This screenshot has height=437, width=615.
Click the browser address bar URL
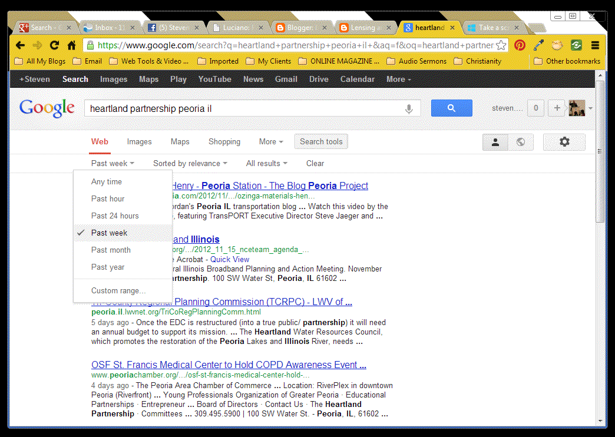tap(295, 45)
